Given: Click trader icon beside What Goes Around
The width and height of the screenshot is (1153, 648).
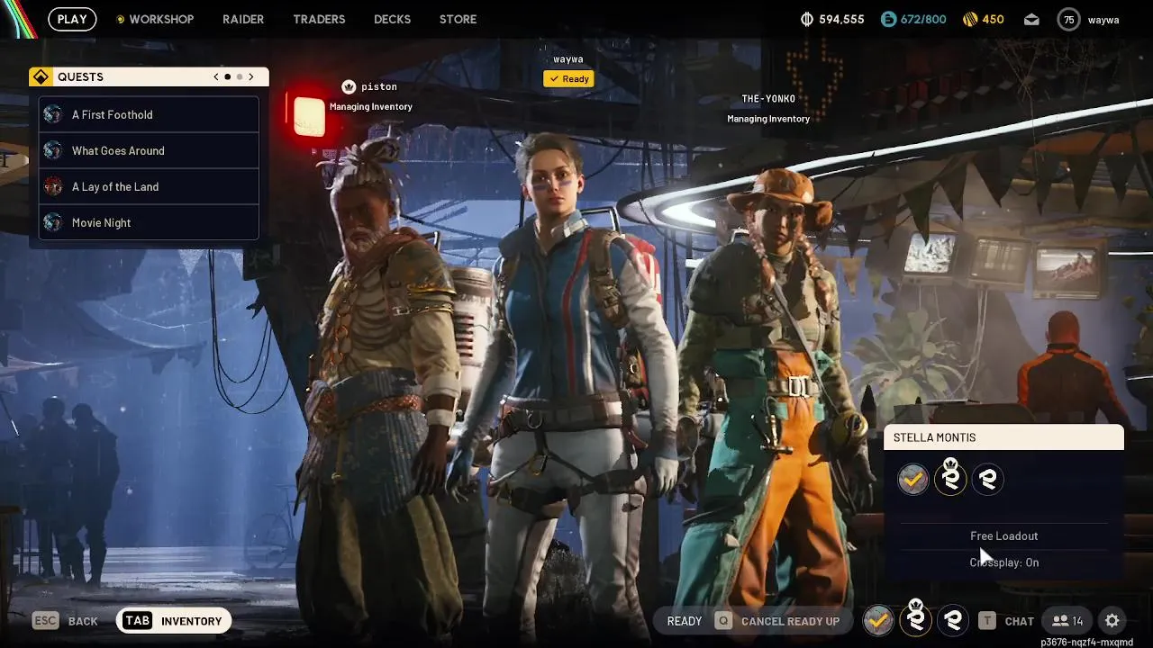Looking at the screenshot, I should click(53, 150).
